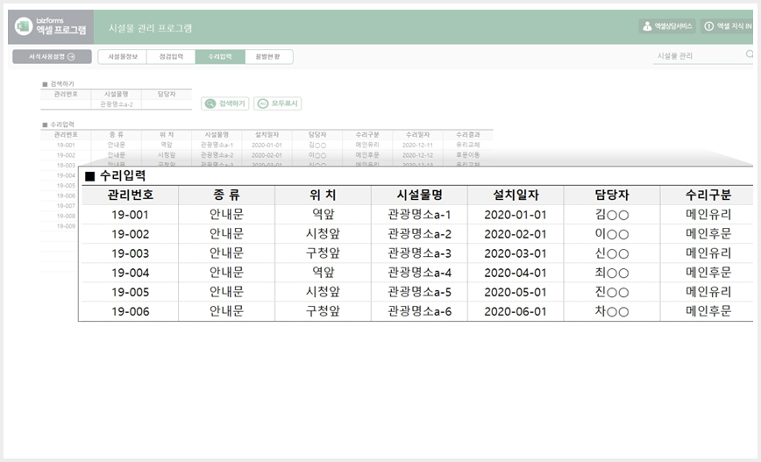Click enlarged 담당자 column header
The image size is (761, 462).
point(612,195)
